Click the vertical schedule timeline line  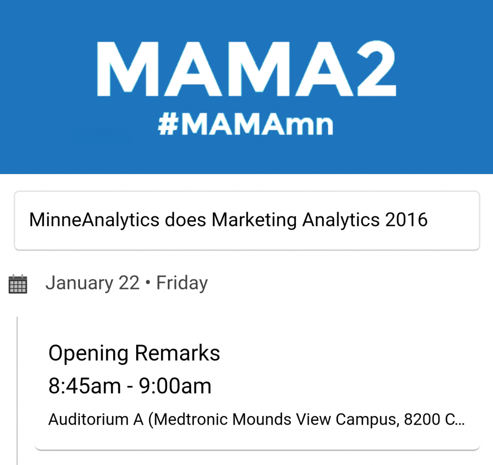click(17, 391)
